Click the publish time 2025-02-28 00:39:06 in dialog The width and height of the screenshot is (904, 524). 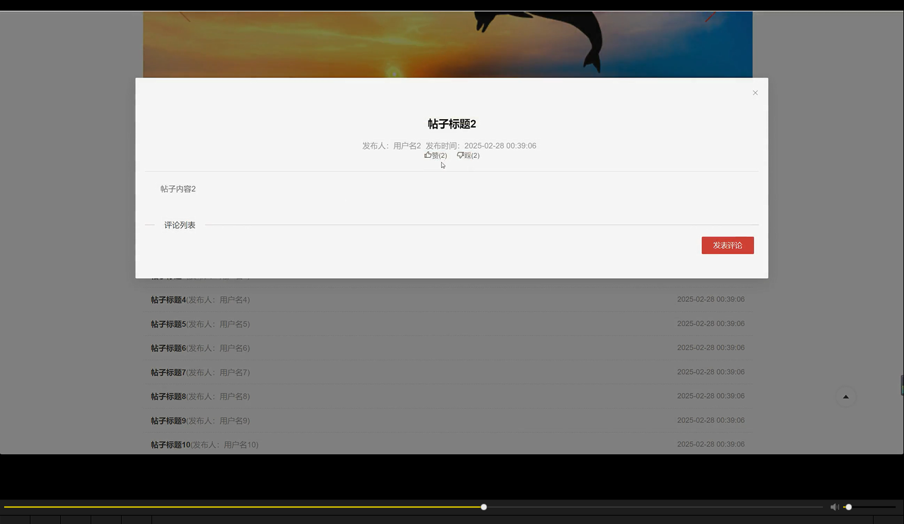pos(500,146)
